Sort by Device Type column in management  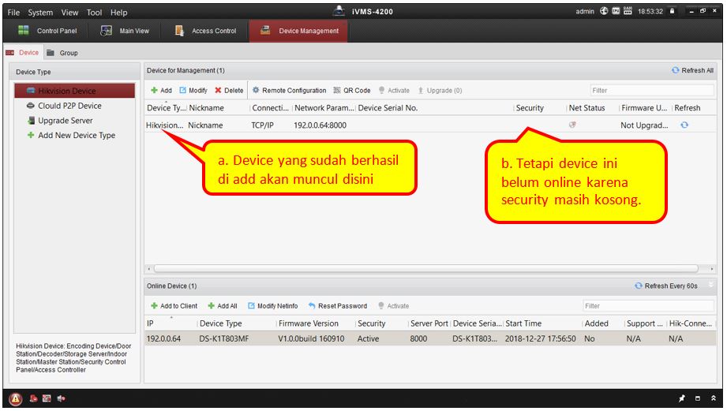(x=166, y=108)
